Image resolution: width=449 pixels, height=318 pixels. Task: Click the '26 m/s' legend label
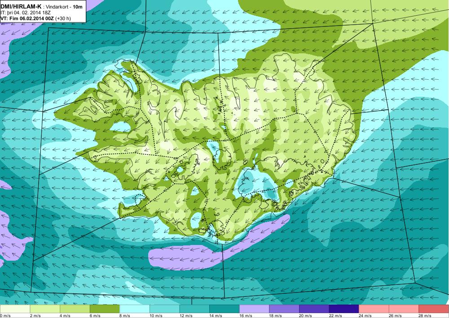(396, 316)
